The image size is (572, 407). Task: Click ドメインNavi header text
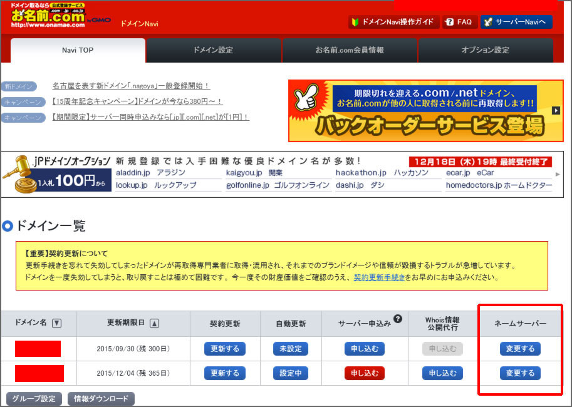(139, 24)
